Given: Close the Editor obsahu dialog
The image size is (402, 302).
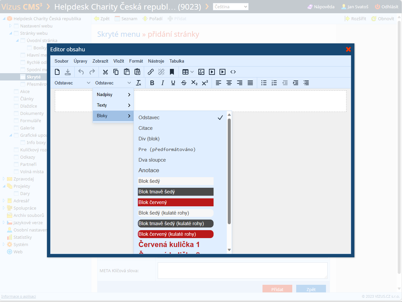Looking at the screenshot, I should pos(348,49).
